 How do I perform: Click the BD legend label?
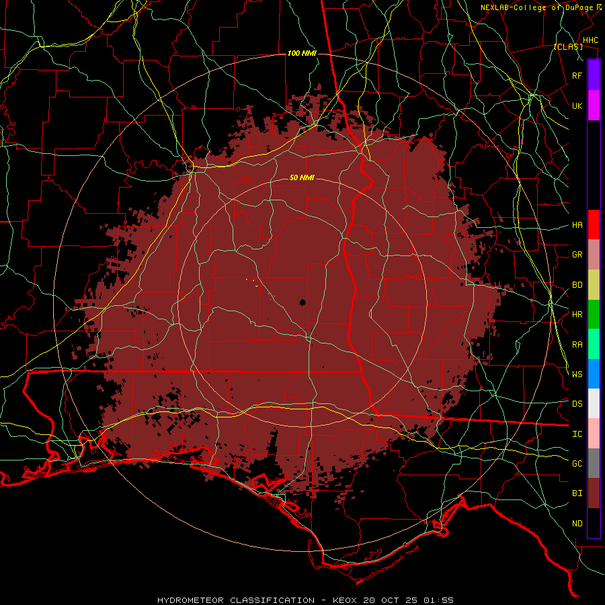pyautogui.click(x=577, y=285)
